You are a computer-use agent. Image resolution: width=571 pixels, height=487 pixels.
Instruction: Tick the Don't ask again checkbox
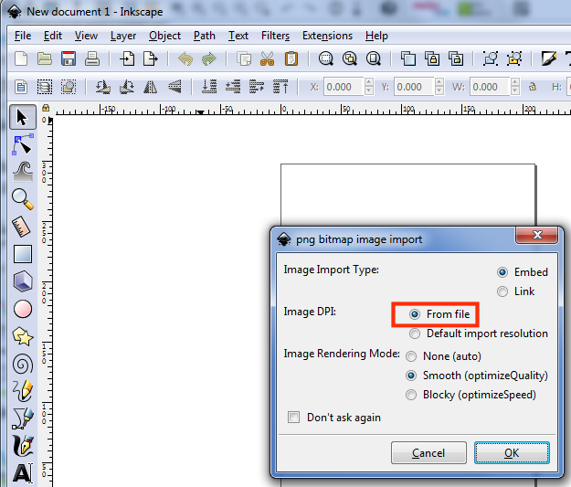click(294, 418)
